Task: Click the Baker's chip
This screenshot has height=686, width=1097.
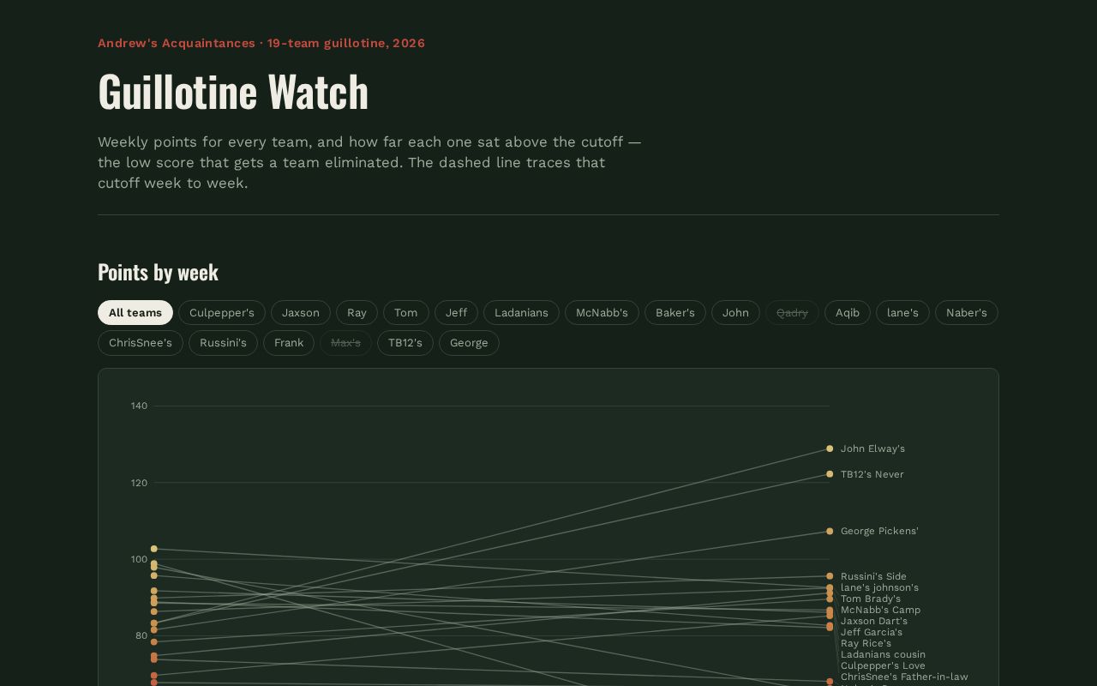Action: pos(675,313)
